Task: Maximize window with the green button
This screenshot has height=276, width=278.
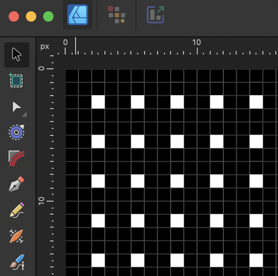Action: 48,16
